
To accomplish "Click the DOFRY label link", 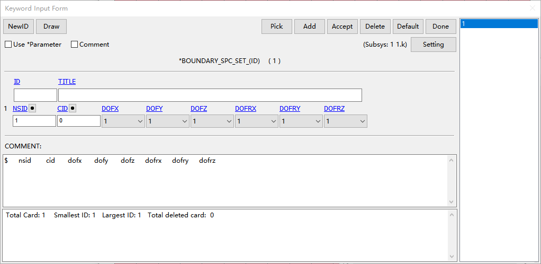I will (290, 109).
